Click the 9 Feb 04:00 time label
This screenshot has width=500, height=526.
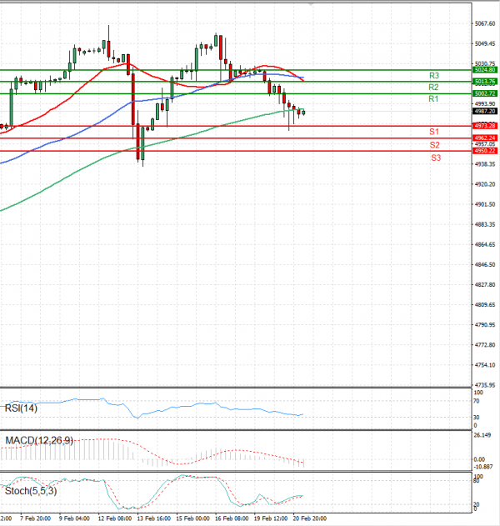pyautogui.click(x=74, y=518)
